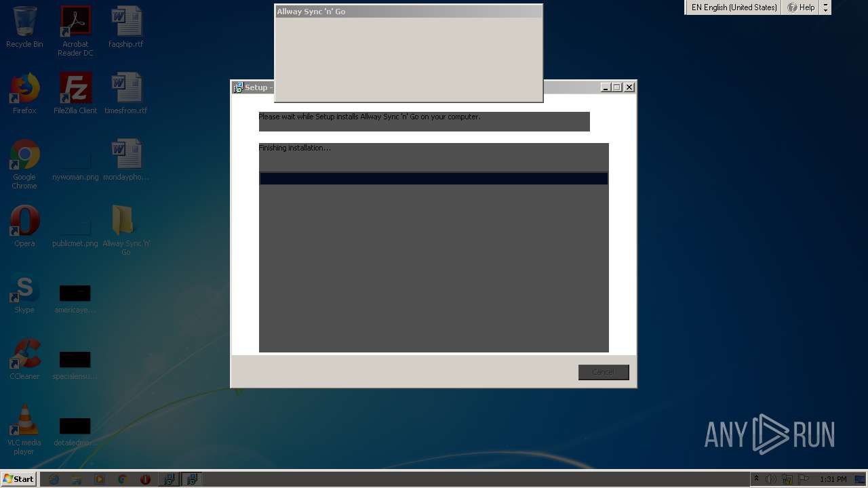
Task: Minimize the Setup window
Action: pos(606,87)
